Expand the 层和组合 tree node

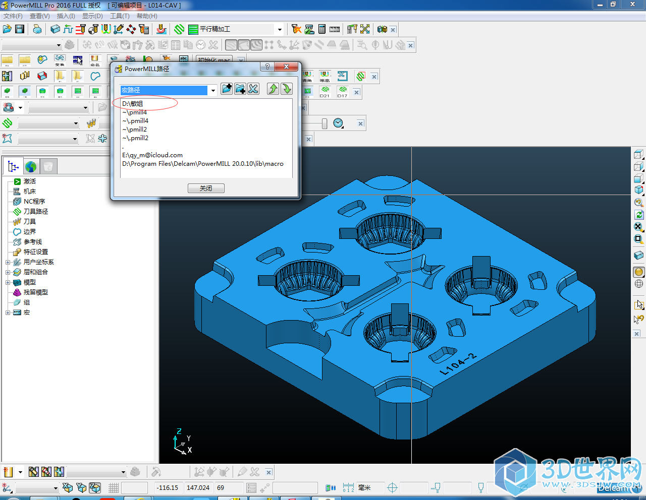click(x=8, y=272)
